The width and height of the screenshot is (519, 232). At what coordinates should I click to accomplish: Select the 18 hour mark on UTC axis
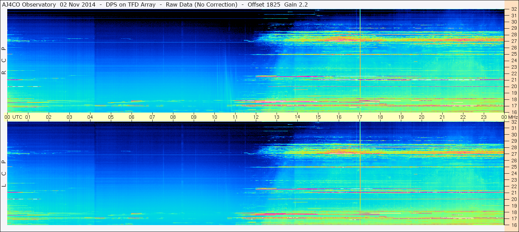pos(380,117)
